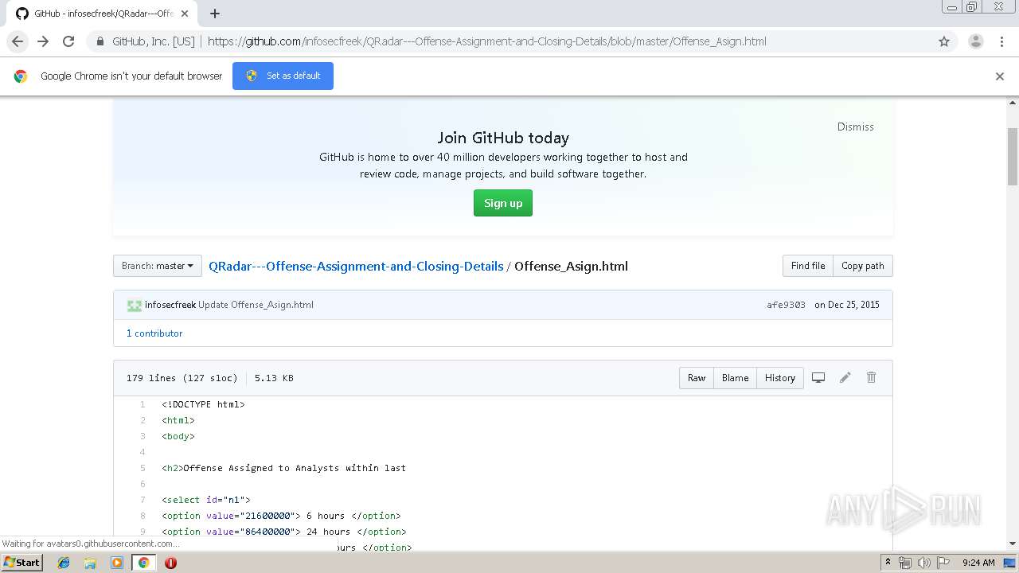Click the scrollbar down arrow
Viewport: 1019px width, 573px height.
tap(1013, 544)
